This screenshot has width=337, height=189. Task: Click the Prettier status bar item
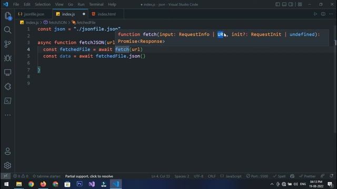tap(308, 176)
